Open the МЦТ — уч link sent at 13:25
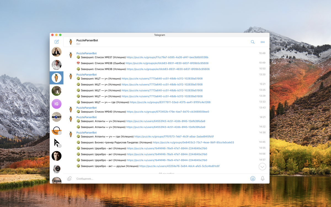This screenshot has height=207, width=331. tap(162, 91)
